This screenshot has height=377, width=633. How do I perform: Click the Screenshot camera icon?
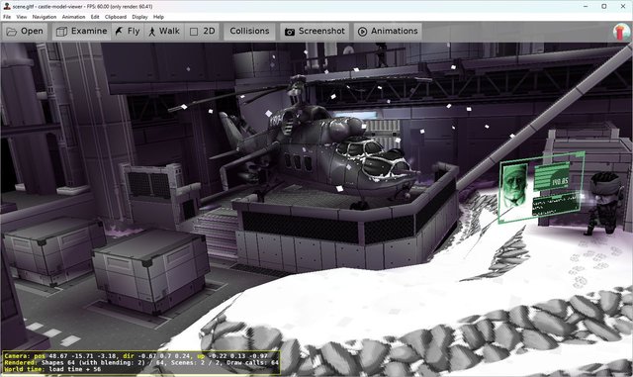tap(290, 32)
